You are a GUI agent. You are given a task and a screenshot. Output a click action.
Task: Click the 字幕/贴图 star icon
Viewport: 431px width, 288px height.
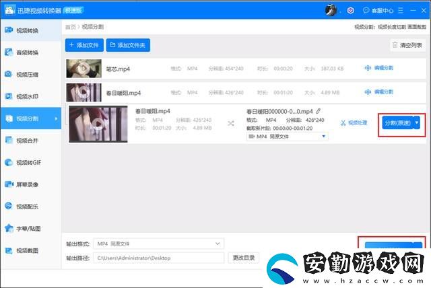point(9,228)
